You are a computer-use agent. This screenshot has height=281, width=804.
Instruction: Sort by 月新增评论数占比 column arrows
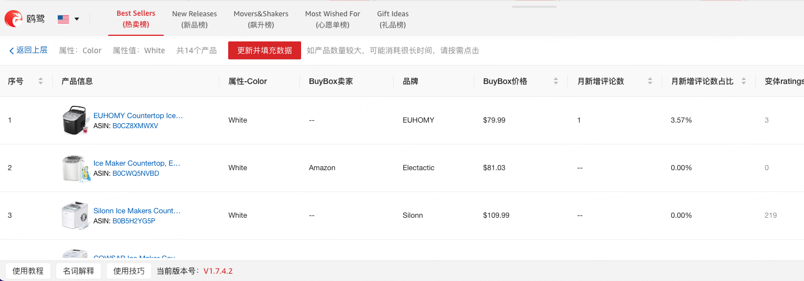pyautogui.click(x=743, y=81)
